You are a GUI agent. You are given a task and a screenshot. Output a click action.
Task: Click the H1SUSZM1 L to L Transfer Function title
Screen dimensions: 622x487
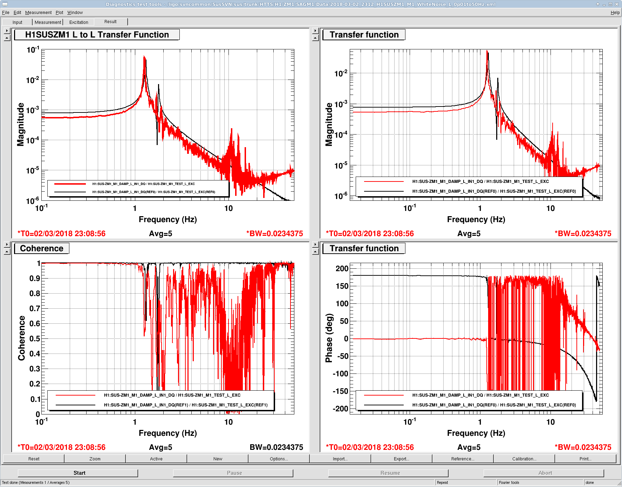point(97,35)
